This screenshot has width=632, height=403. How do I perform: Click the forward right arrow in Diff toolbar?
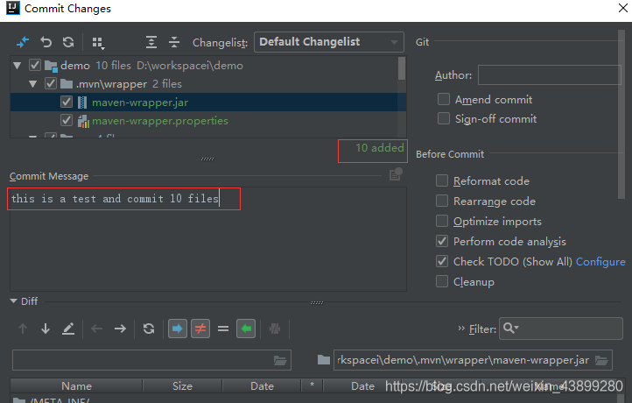(120, 329)
